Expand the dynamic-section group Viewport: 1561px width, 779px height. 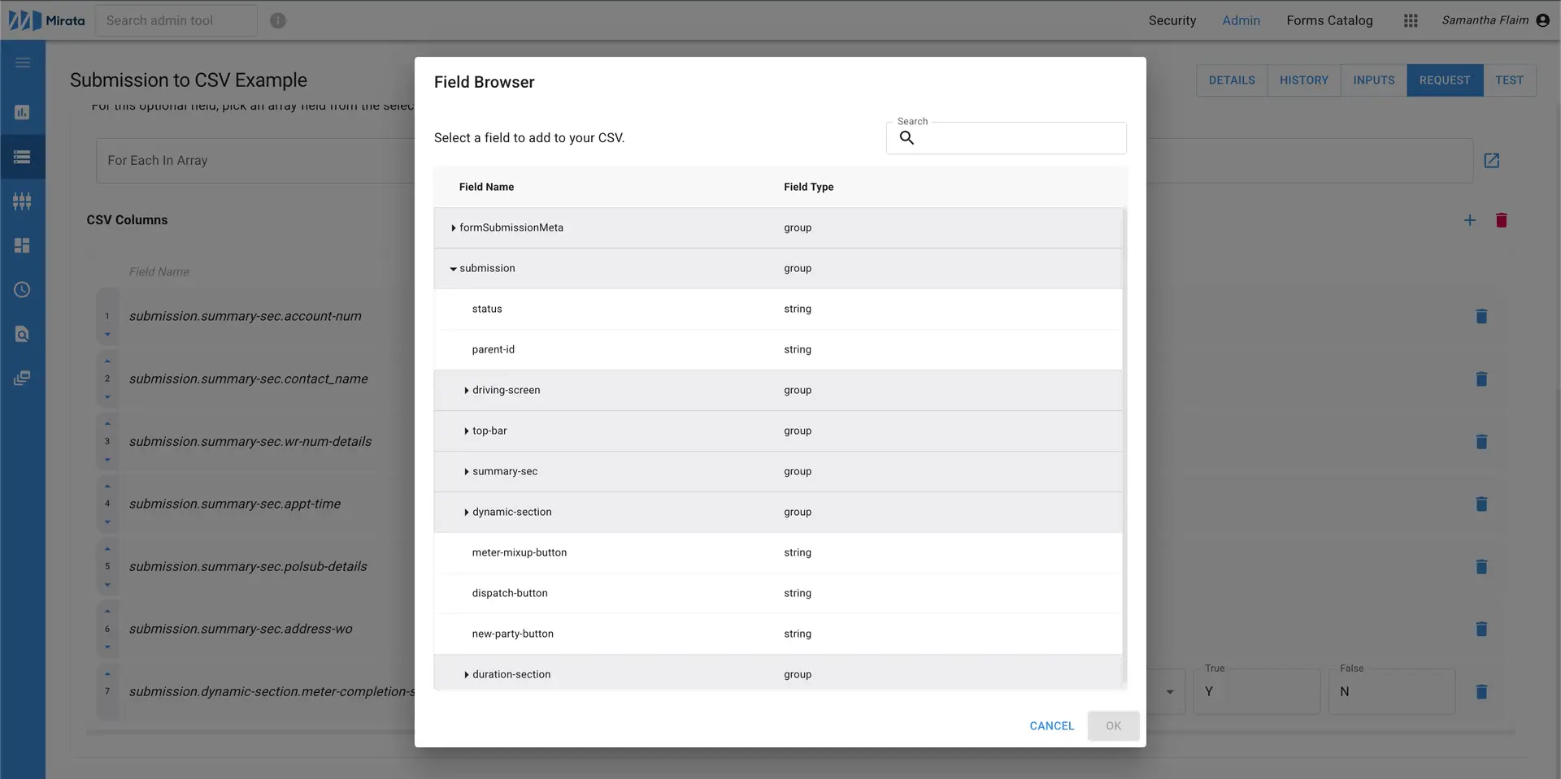coord(466,512)
